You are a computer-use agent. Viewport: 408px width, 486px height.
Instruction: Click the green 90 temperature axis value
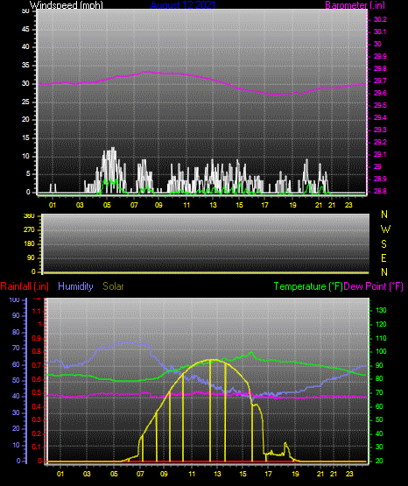(379, 365)
